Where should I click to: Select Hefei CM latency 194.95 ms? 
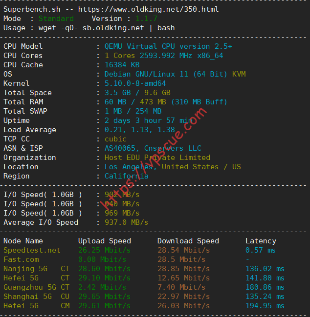pyautogui.click(x=265, y=306)
